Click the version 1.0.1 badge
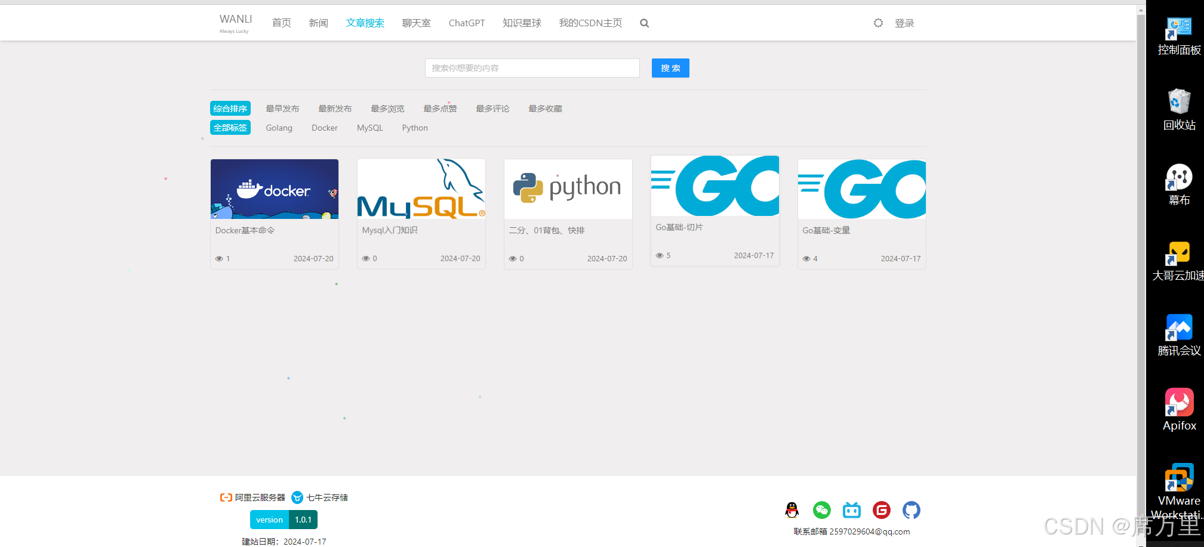Image resolution: width=1204 pixels, height=547 pixels. 284,520
